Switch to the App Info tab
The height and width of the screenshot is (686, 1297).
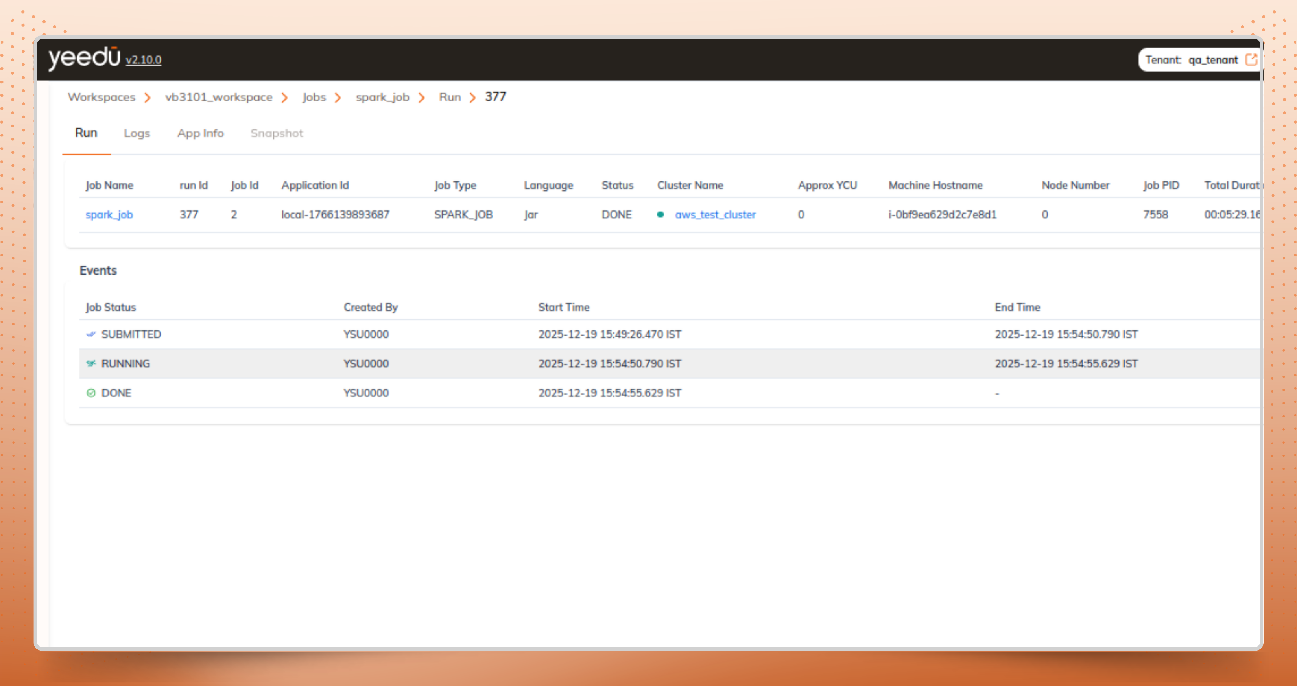200,133
